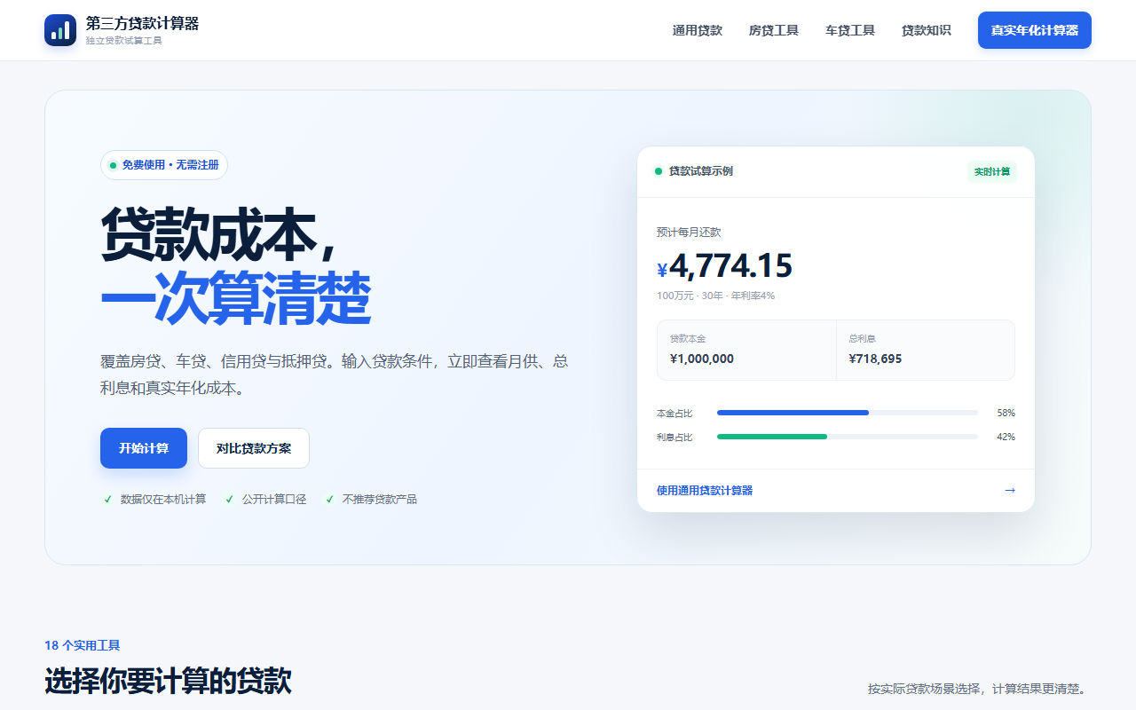Click the arrow icon beside 使用通用贷款计算器
The image size is (1136, 710).
1010,491
